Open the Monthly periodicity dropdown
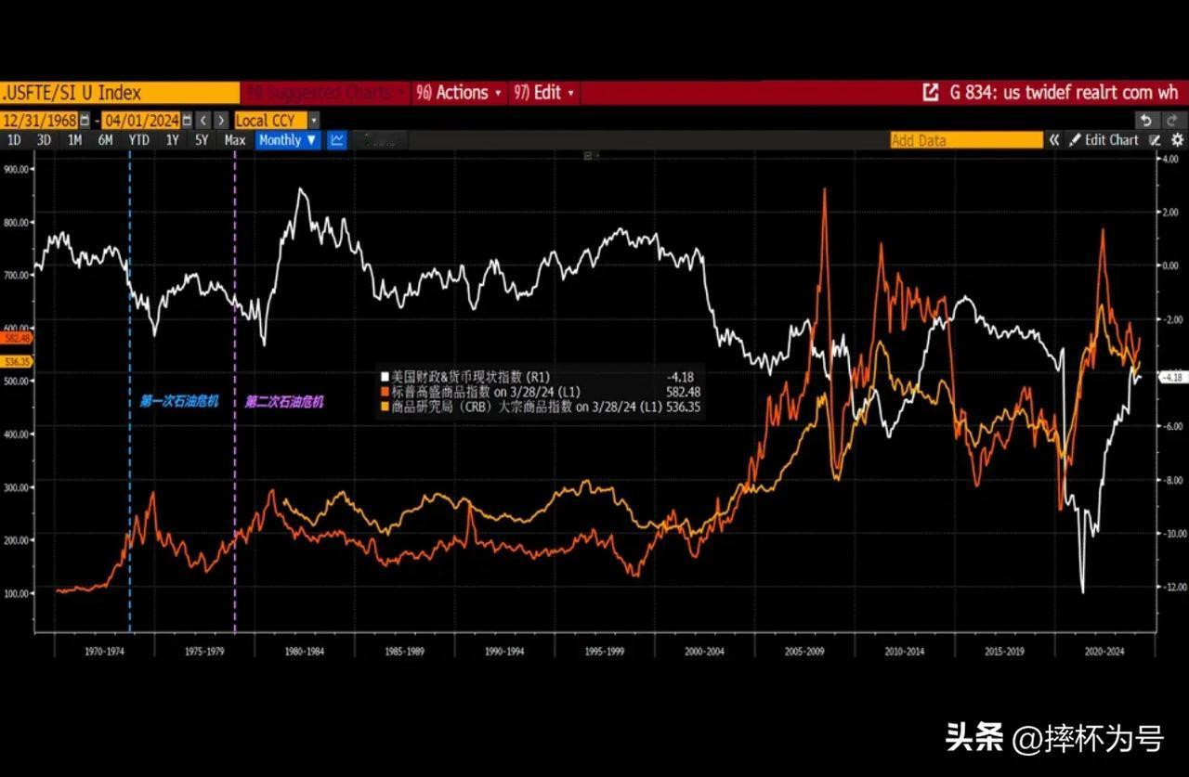Image resolution: width=1189 pixels, height=777 pixels. tap(287, 140)
